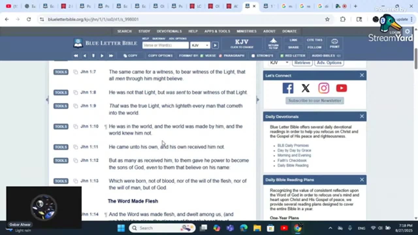Click TOOLS badge for Jhn 1:10
Viewport: 418px width, 235px height.
61,127
